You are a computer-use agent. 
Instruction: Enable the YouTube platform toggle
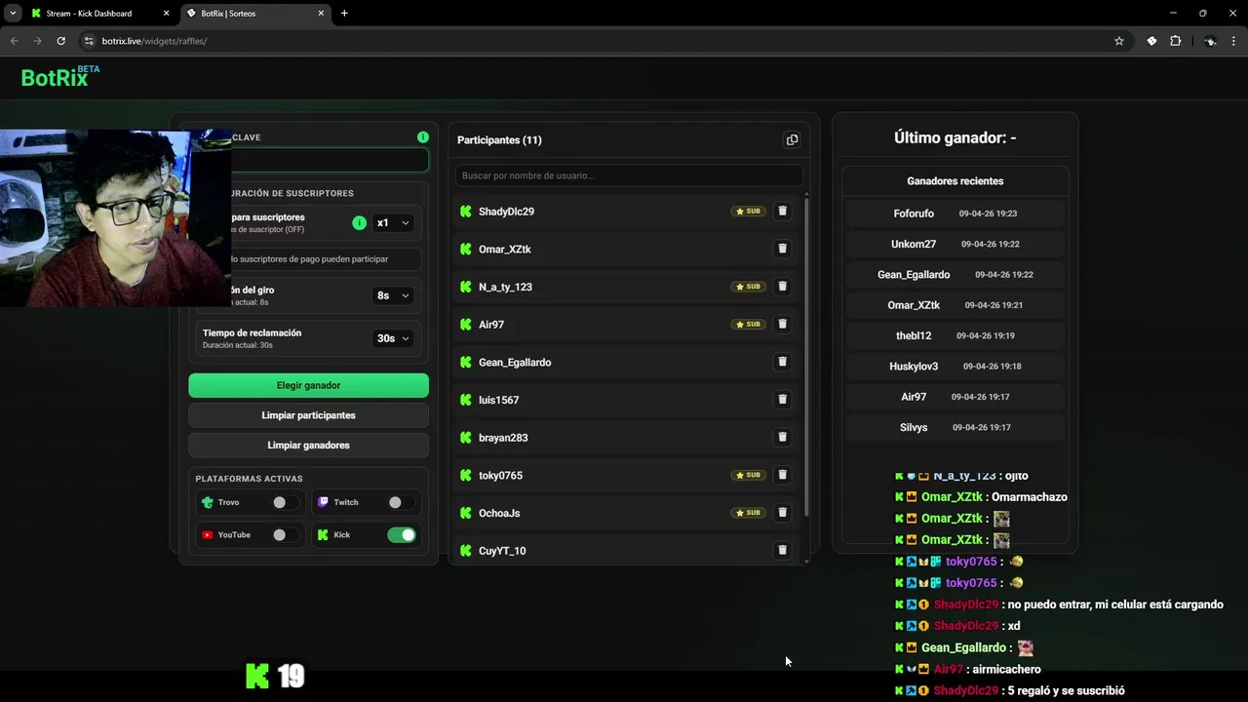point(285,534)
